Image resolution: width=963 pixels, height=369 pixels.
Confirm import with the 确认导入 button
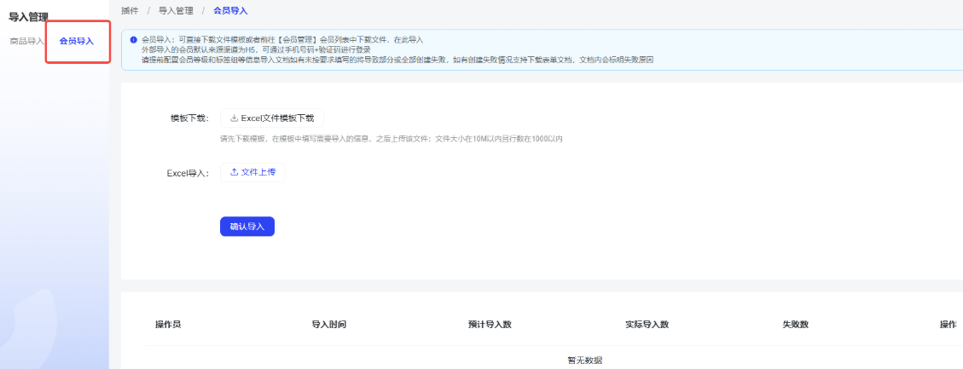tap(247, 227)
